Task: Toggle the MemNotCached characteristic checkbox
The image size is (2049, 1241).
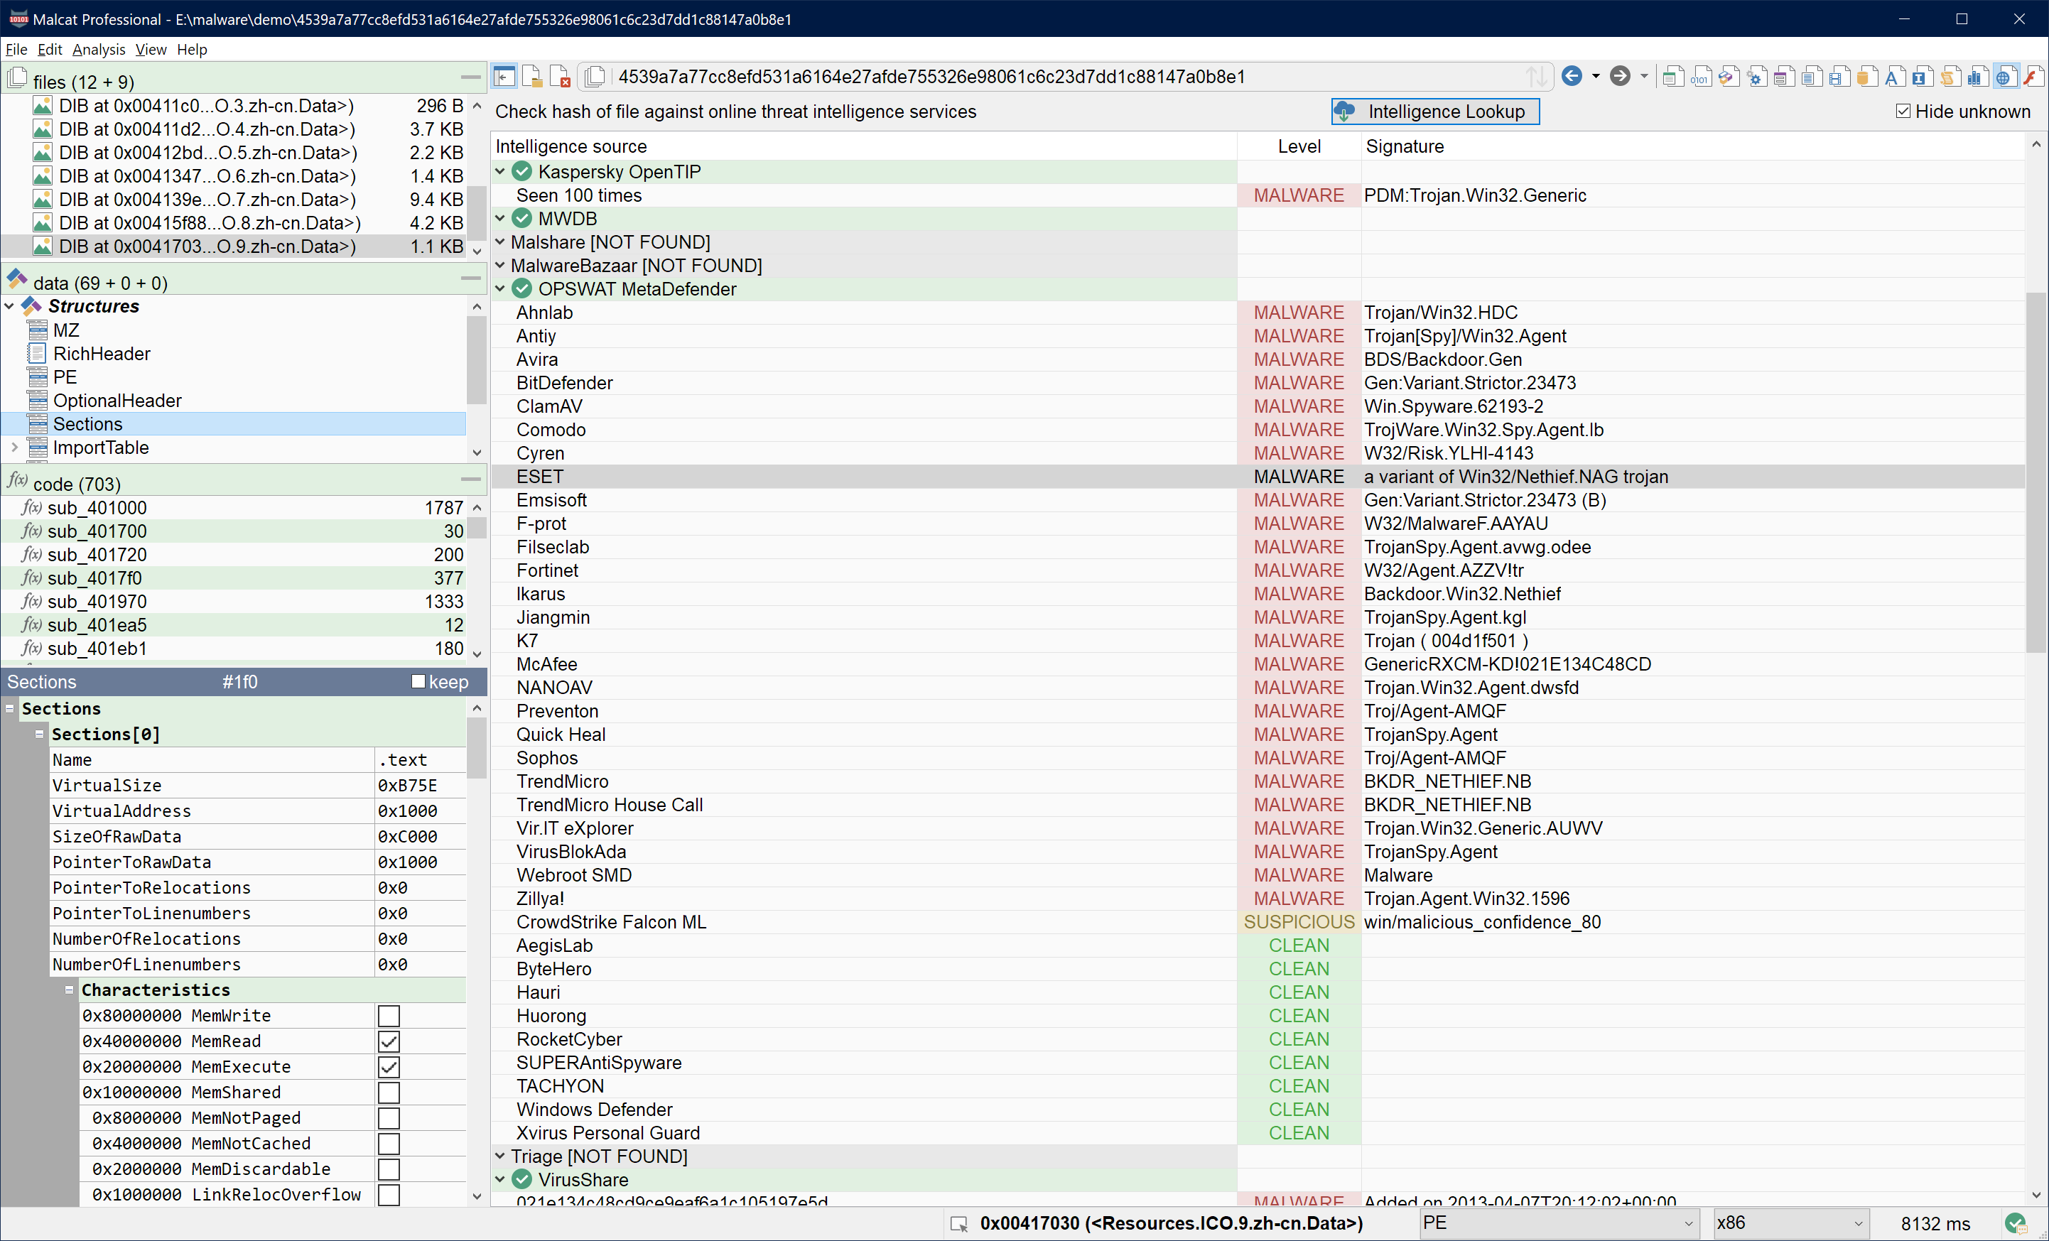Action: [389, 1143]
